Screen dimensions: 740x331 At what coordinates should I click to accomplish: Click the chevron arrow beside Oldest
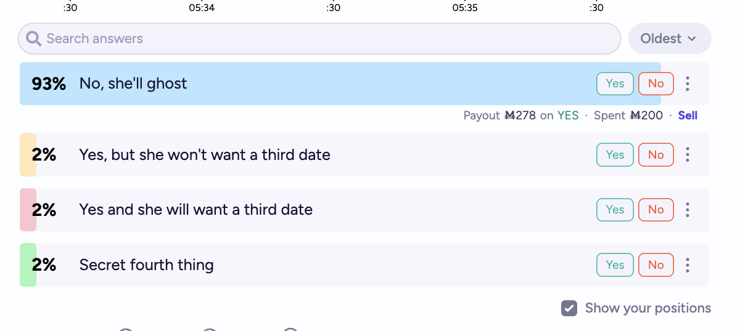[x=692, y=39]
